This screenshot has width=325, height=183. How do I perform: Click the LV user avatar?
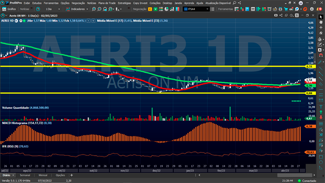click(x=301, y=3)
